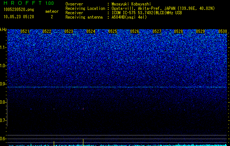Click the tall yellow spike in bottom graph
Image resolution: width=230 pixels, height=146 pixels.
click(83, 142)
